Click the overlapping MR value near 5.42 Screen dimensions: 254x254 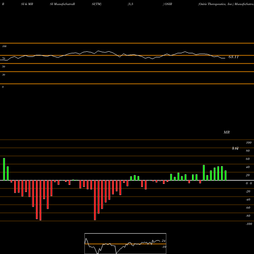pos(235,148)
